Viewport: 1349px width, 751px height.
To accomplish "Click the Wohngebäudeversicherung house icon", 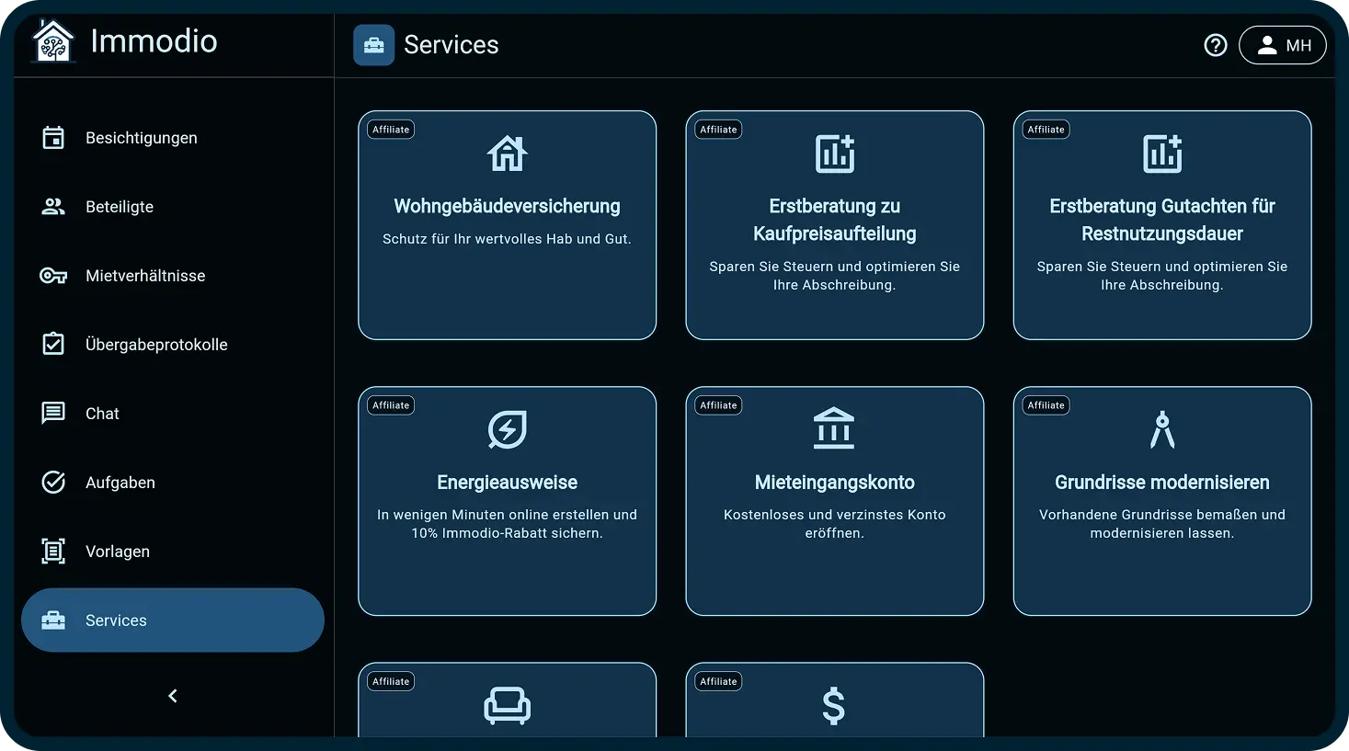I will [508, 154].
